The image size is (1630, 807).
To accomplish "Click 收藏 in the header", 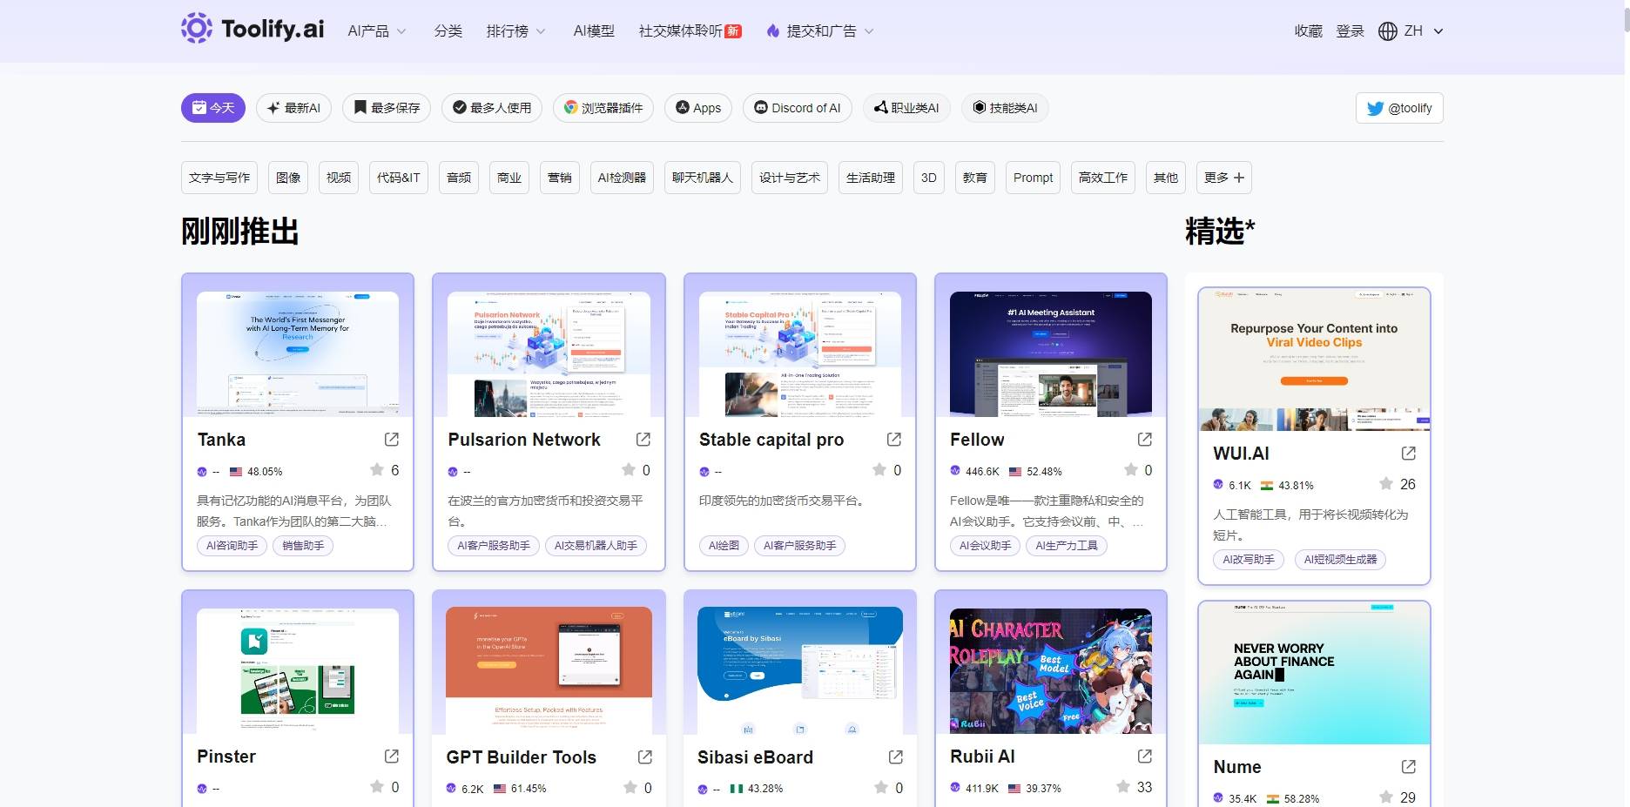I will point(1308,31).
